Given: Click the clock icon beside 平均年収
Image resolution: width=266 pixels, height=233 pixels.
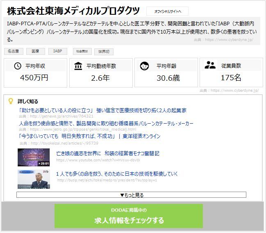Looking at the screenshot, I should tap(18, 66).
